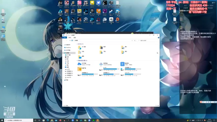Open the Music folder in Explorer
This screenshot has height=122, width=217.
[x=124, y=52]
